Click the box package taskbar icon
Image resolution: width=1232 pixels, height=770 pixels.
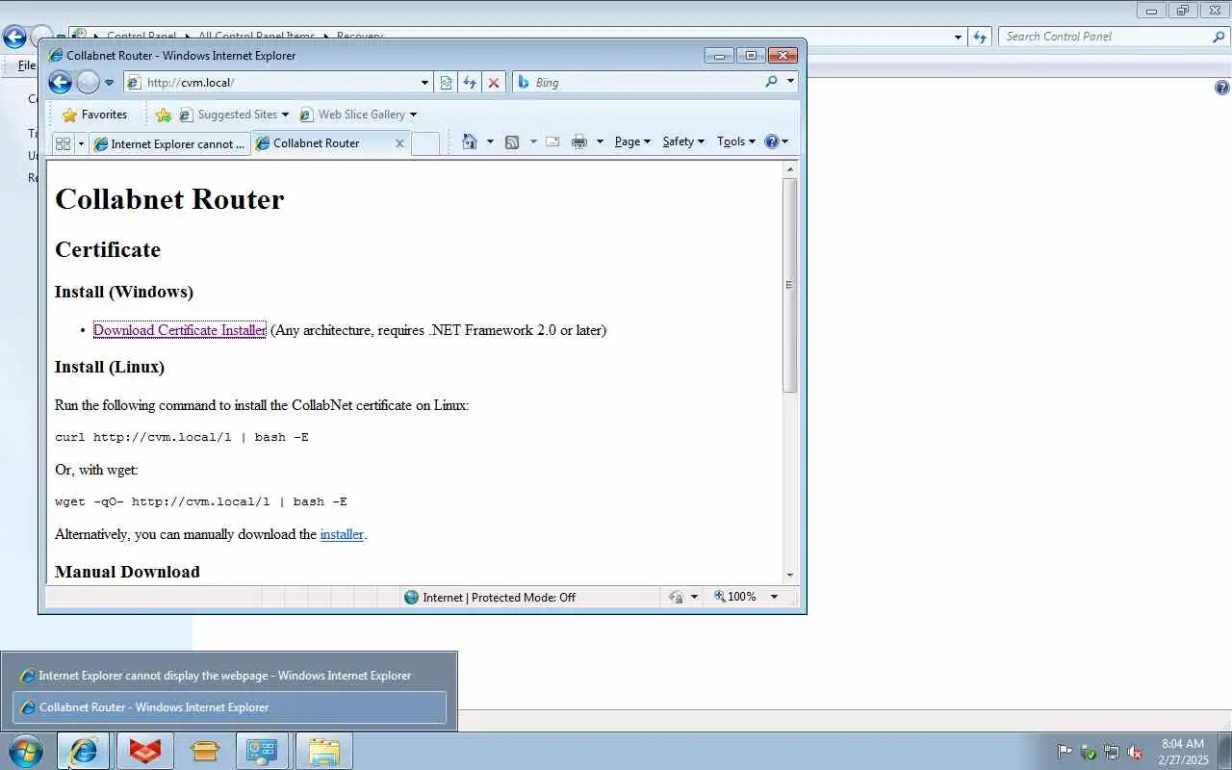(205, 751)
